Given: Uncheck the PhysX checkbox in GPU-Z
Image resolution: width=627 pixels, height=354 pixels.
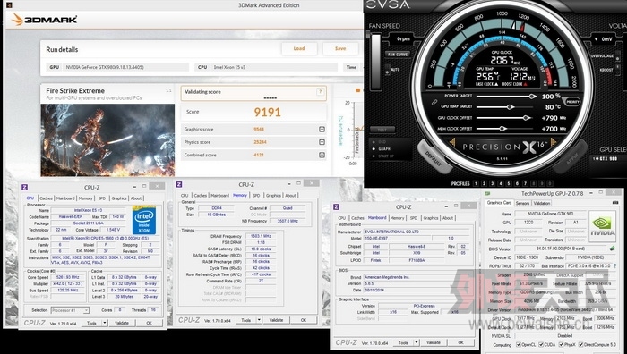Looking at the screenshot, I should [x=561, y=344].
